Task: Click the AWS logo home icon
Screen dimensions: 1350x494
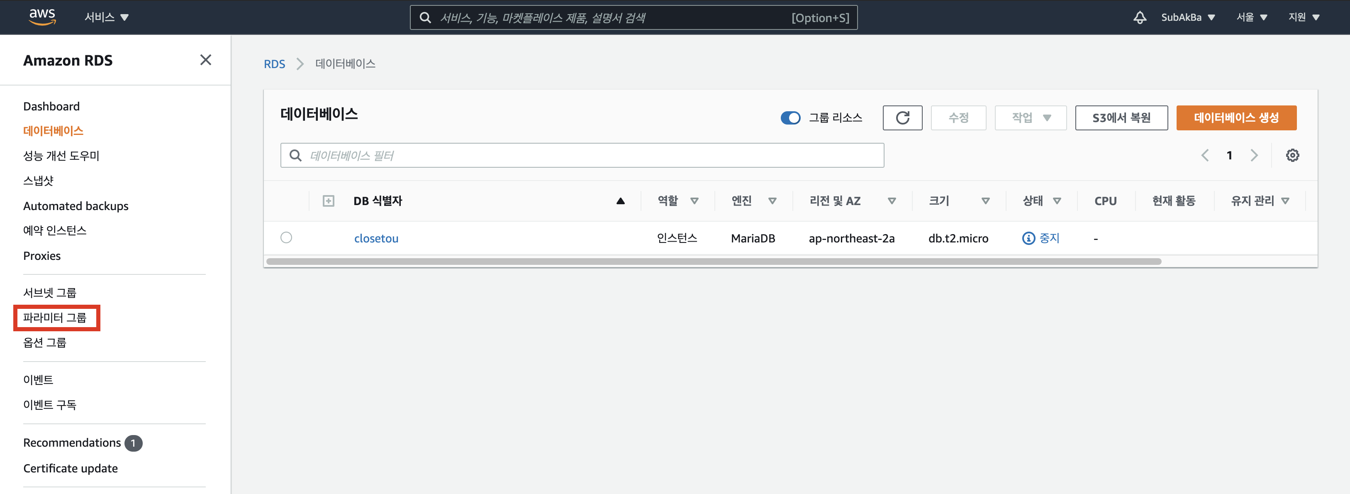Action: click(42, 17)
